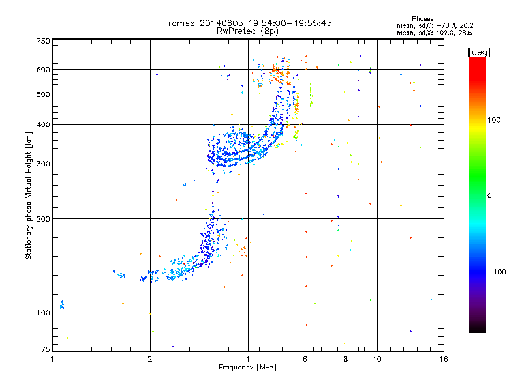The image size is (522, 391).
Task: Click the "Frequency [MHz]" axis title
Action: pyautogui.click(x=247, y=368)
